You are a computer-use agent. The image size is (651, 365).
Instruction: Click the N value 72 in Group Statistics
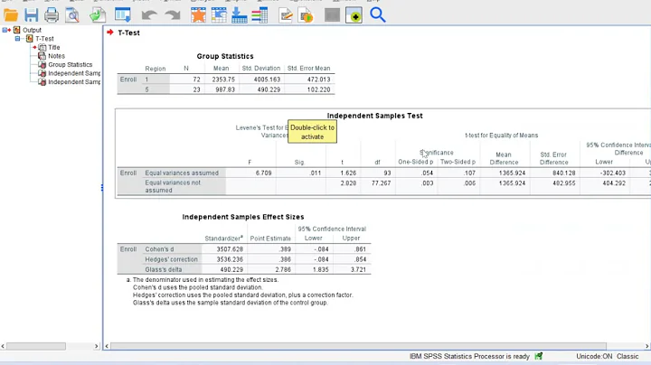[x=196, y=80]
